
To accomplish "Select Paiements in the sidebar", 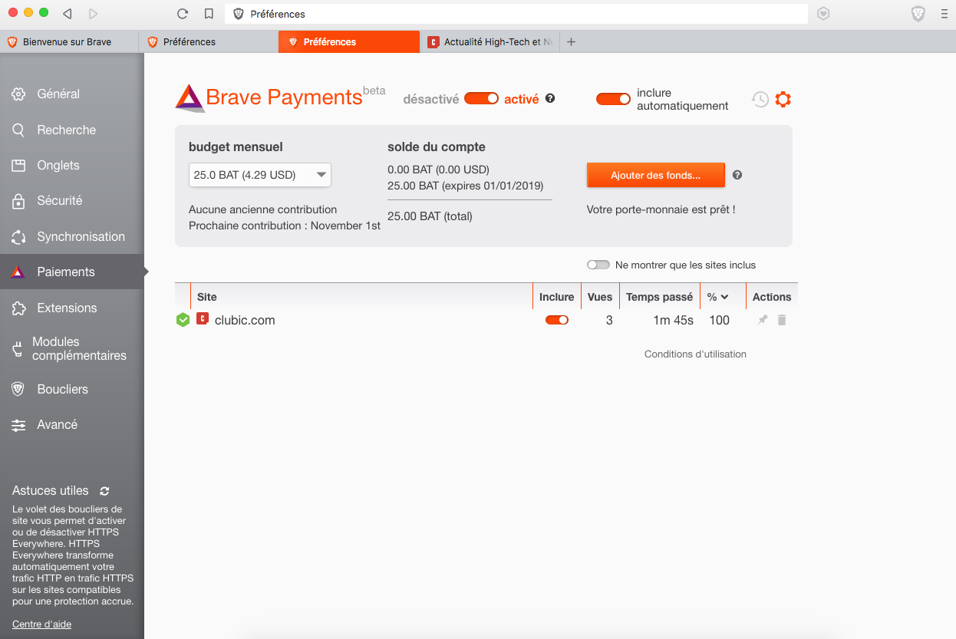I will coord(72,272).
